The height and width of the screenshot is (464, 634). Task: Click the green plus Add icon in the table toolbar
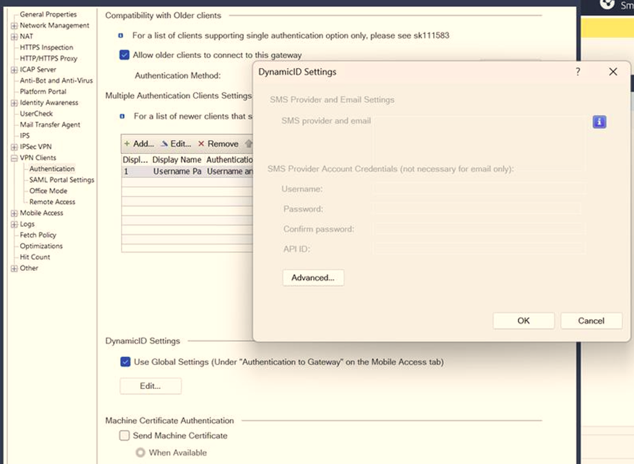pos(127,143)
